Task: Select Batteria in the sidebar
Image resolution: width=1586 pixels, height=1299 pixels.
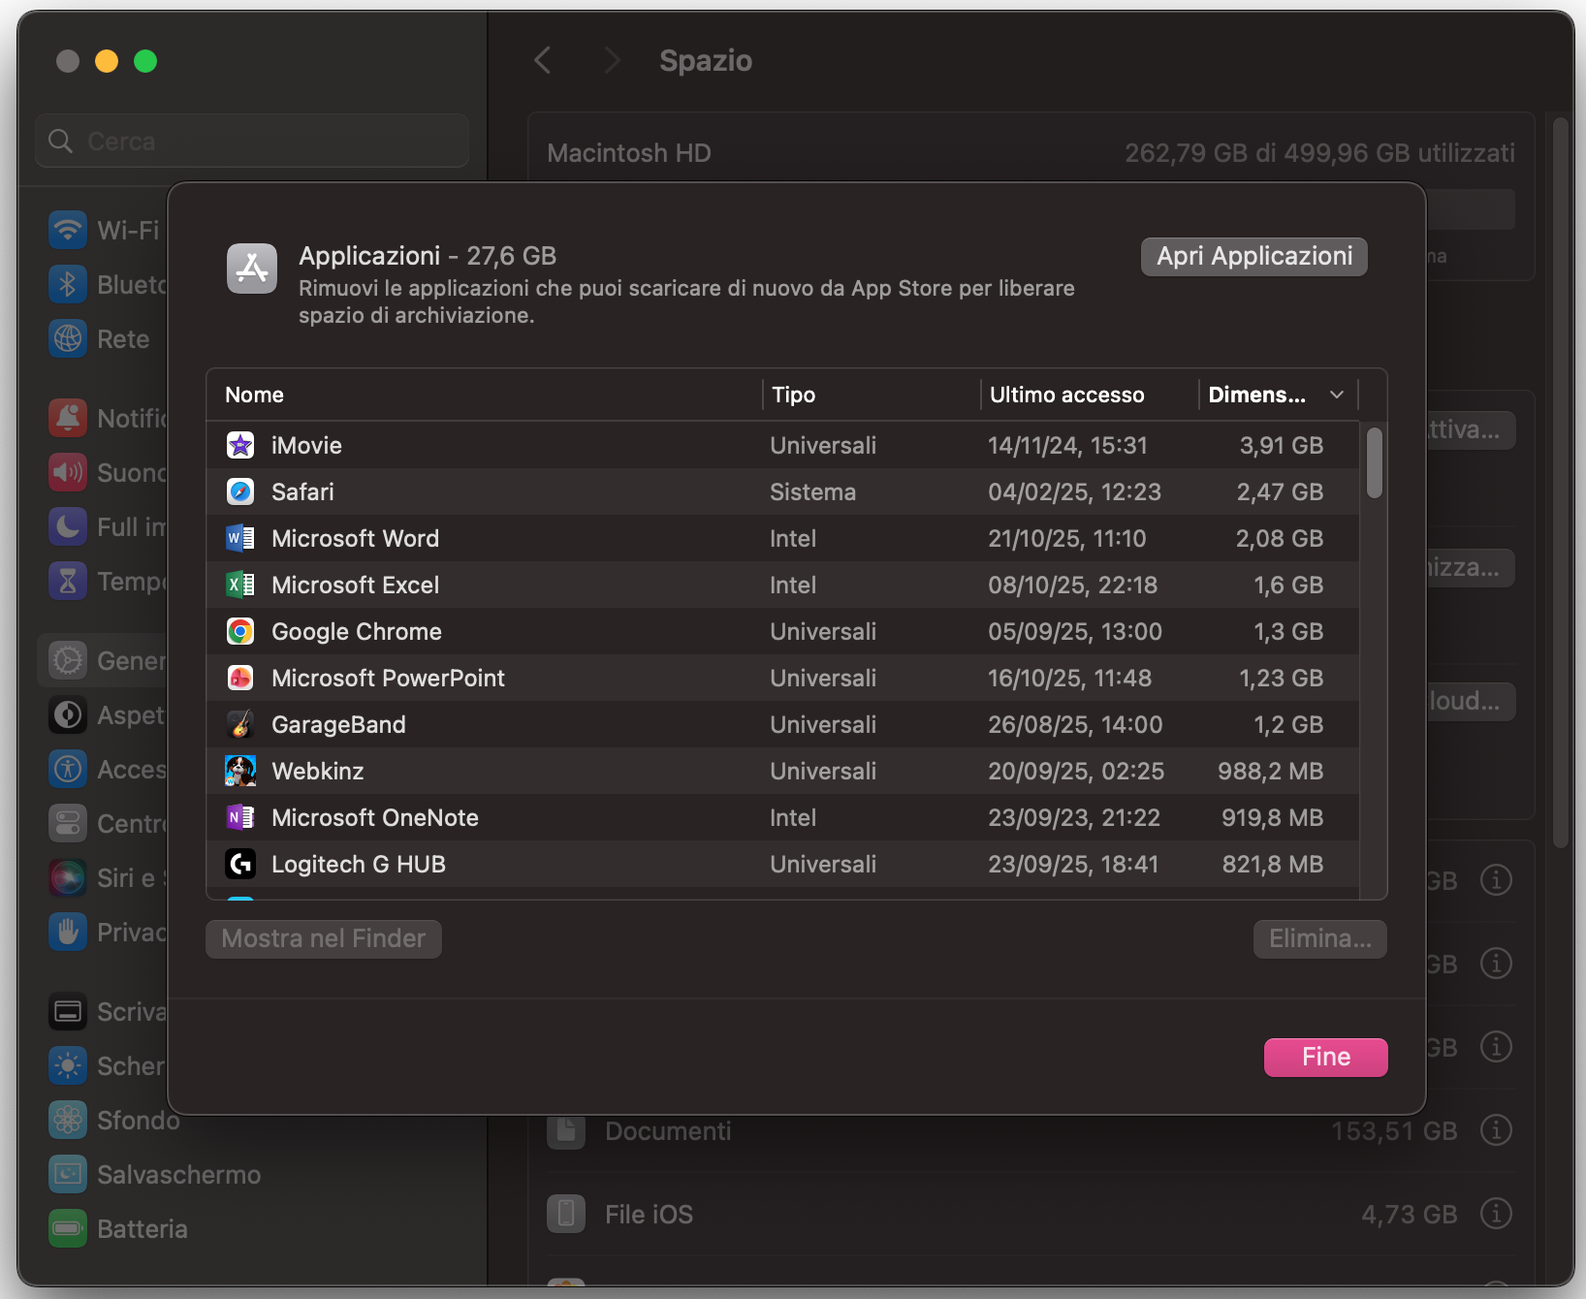Action: 142,1228
